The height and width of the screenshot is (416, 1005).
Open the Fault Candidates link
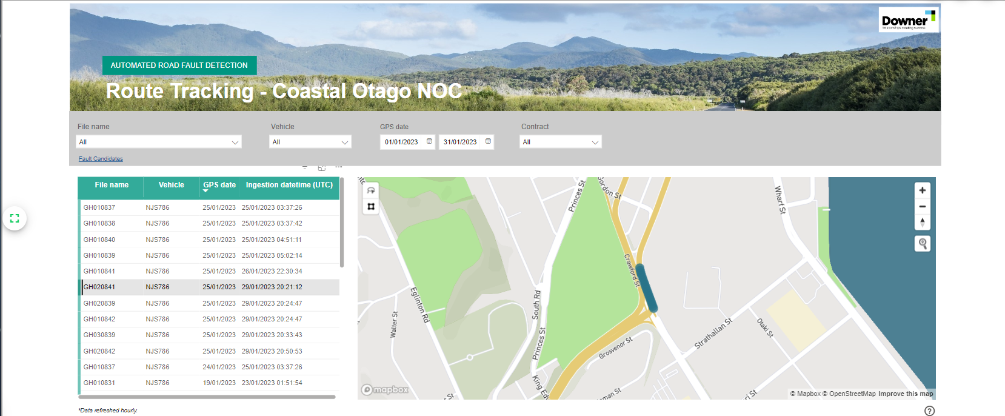pos(101,159)
